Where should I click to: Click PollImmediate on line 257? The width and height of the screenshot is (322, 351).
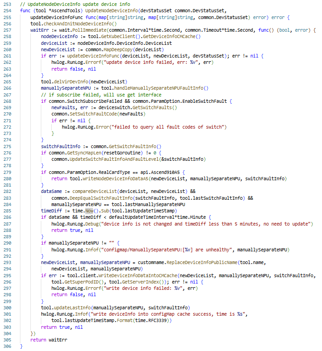pyautogui.click(x=89, y=30)
